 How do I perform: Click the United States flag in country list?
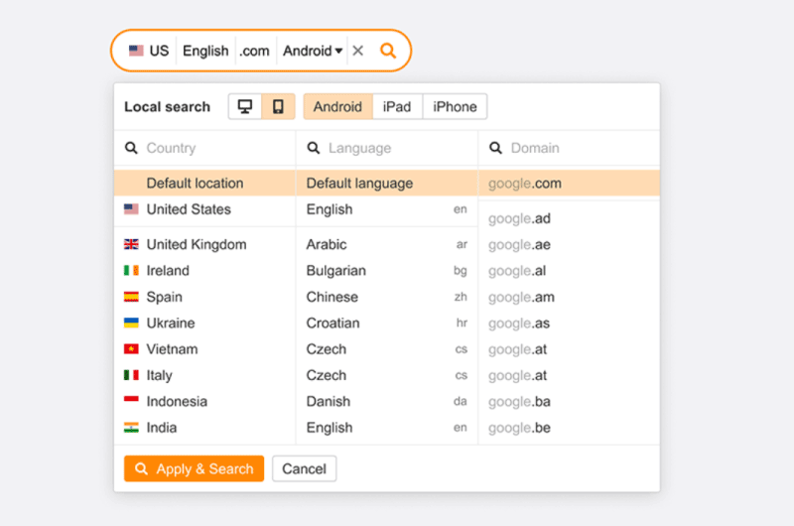coord(131,209)
